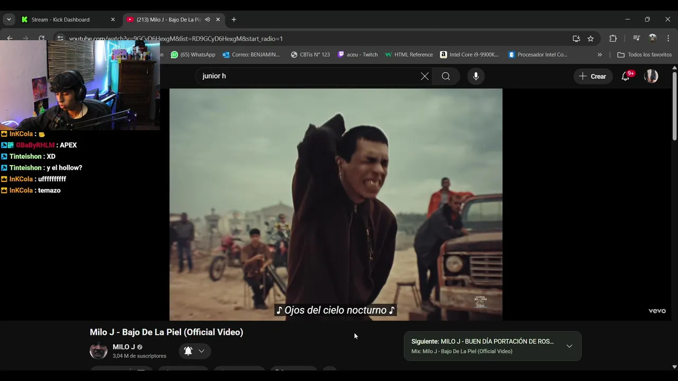Bookmark this page with star icon
This screenshot has height=381, width=678.
[591, 39]
